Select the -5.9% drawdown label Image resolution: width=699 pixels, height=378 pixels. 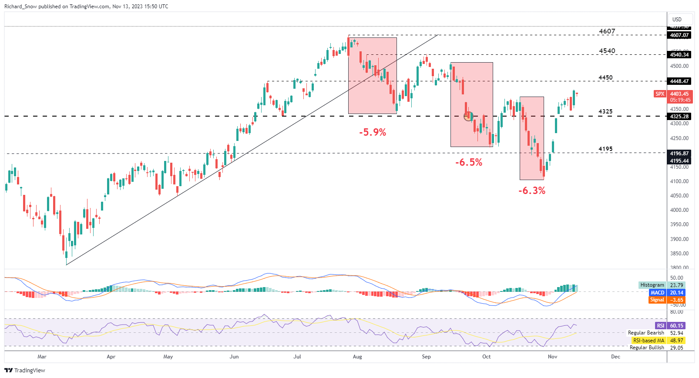tap(373, 132)
